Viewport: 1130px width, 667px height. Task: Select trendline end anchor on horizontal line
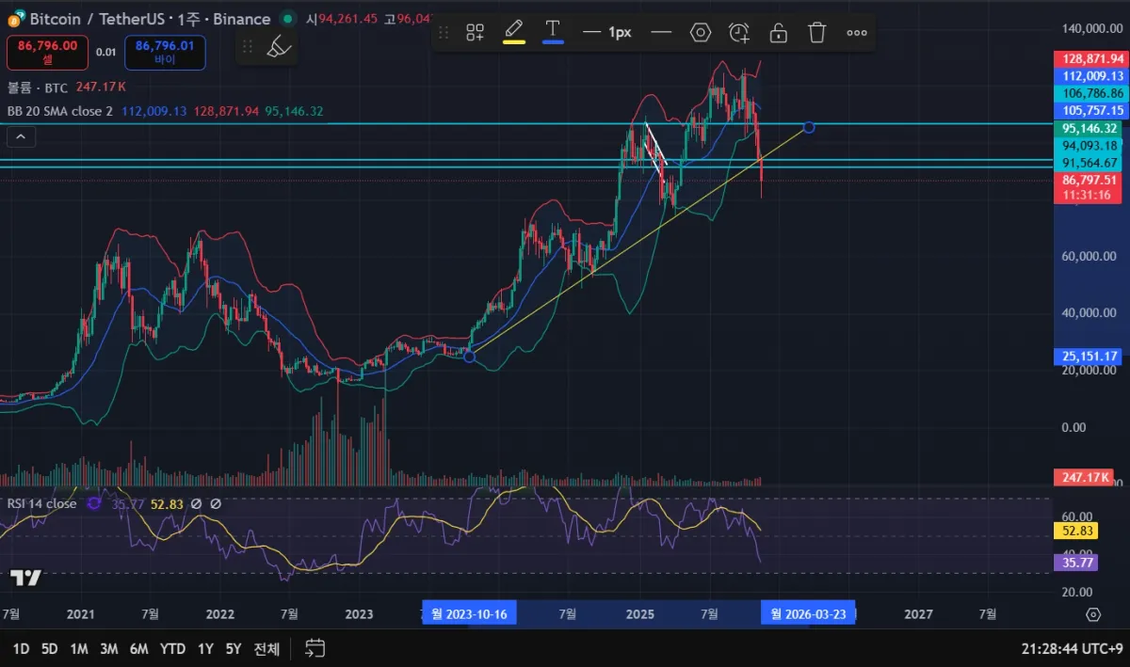(x=808, y=127)
